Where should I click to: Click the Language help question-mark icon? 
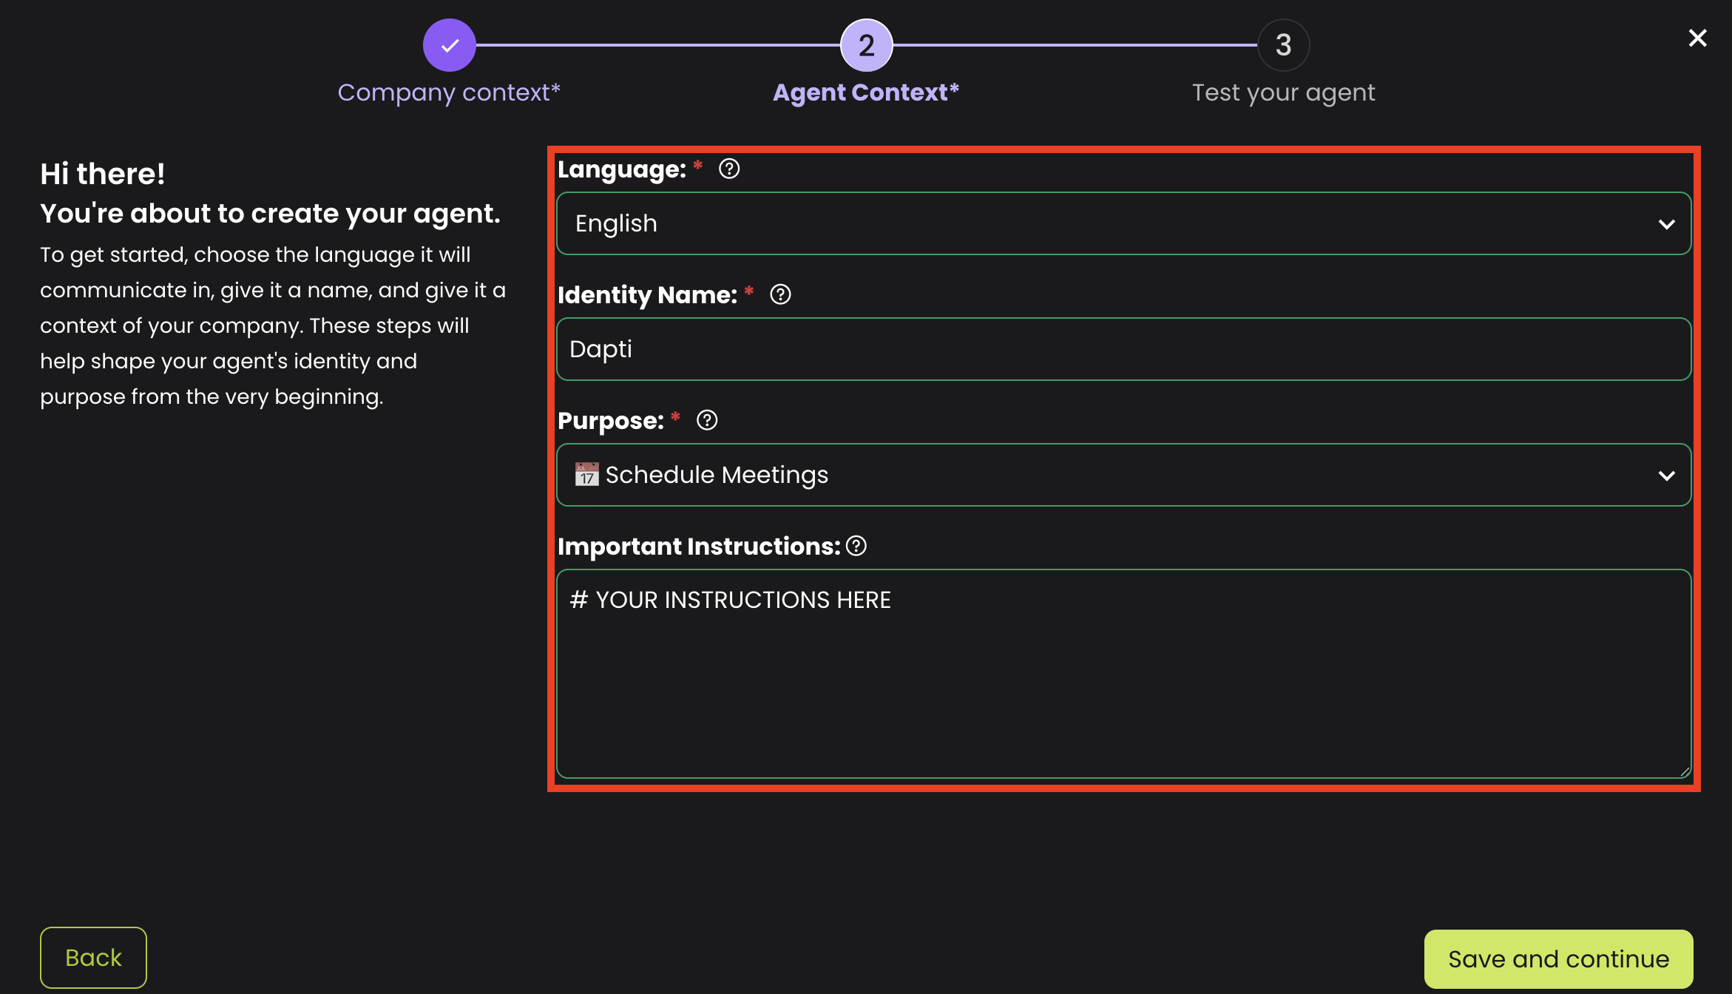coord(729,169)
